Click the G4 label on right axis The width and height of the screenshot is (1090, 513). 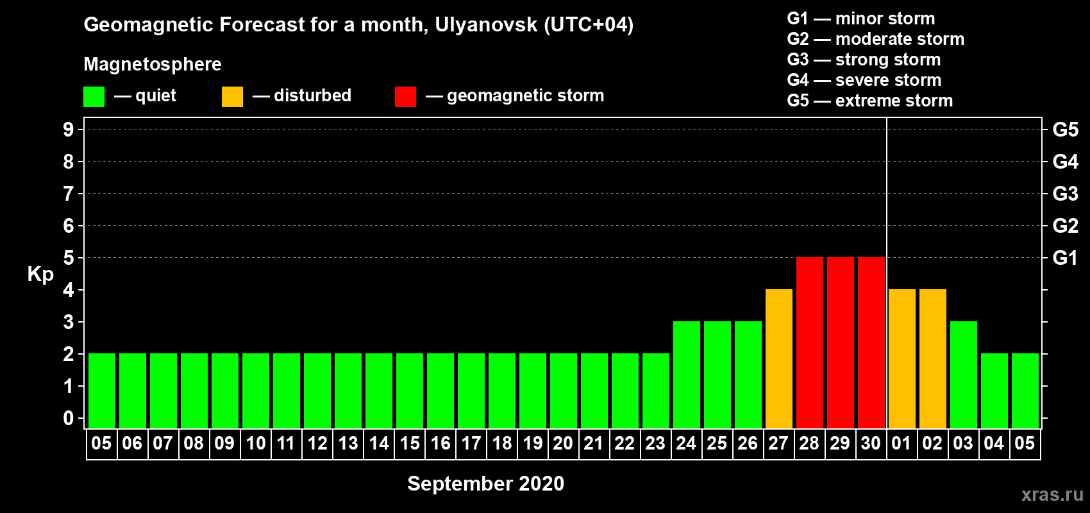tap(1066, 162)
